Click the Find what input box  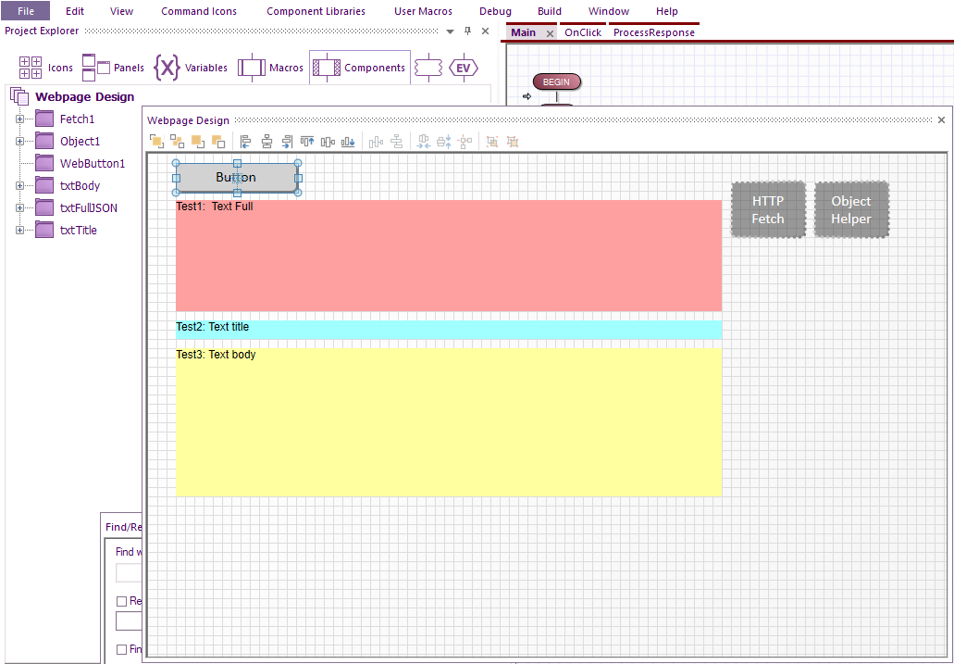[x=129, y=572]
